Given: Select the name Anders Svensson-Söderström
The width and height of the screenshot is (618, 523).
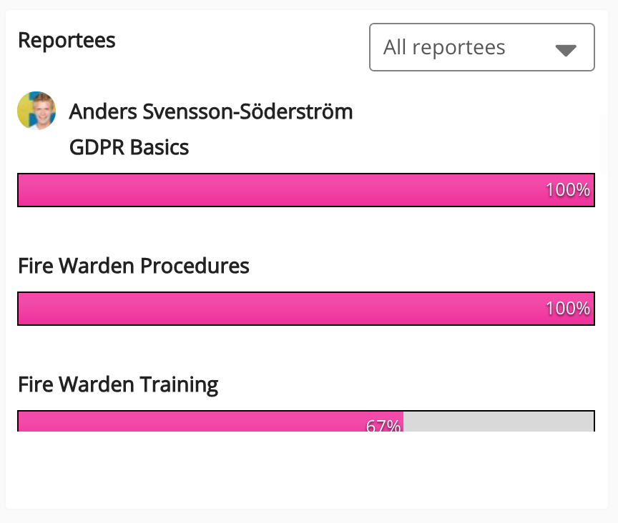Looking at the screenshot, I should pos(210,111).
